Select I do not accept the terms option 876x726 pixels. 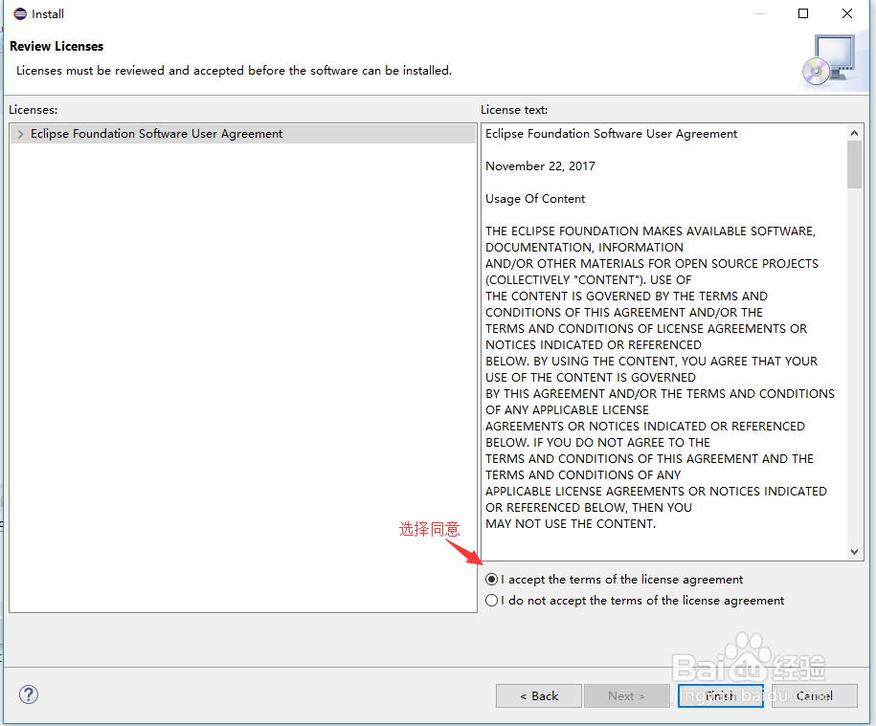492,601
